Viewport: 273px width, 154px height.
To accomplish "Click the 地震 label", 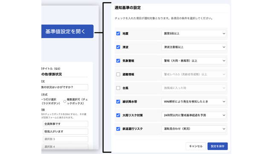I will pyautogui.click(x=125, y=33).
